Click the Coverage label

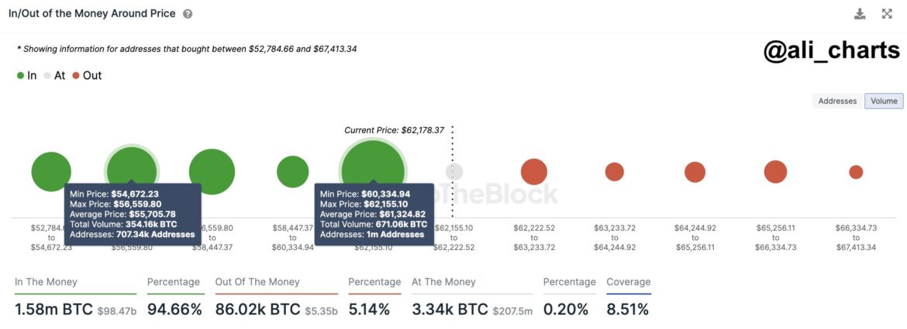click(628, 282)
